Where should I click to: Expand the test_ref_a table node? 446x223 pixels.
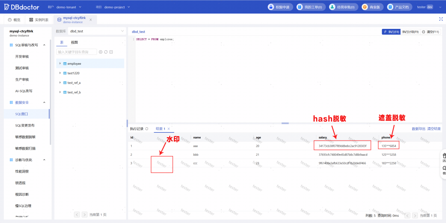click(x=60, y=82)
